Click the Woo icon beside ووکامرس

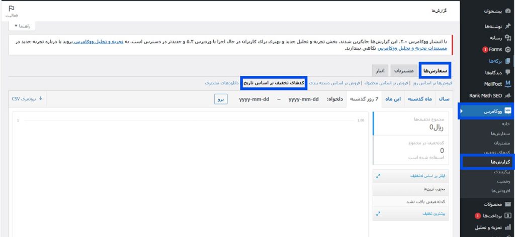point(508,111)
